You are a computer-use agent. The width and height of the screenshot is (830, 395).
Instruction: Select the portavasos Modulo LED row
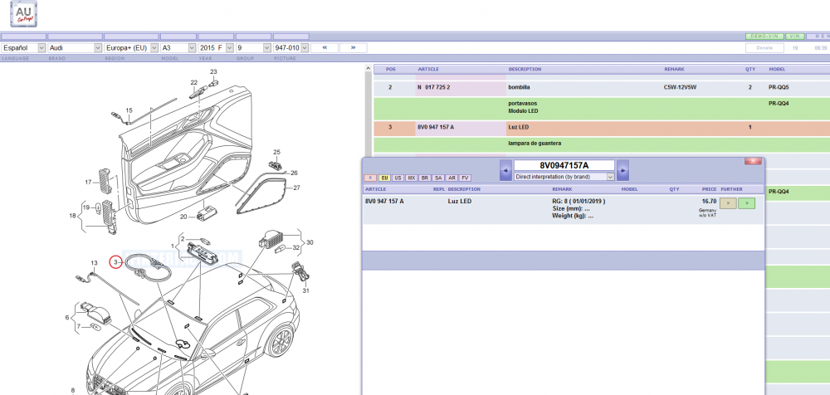coord(602,108)
